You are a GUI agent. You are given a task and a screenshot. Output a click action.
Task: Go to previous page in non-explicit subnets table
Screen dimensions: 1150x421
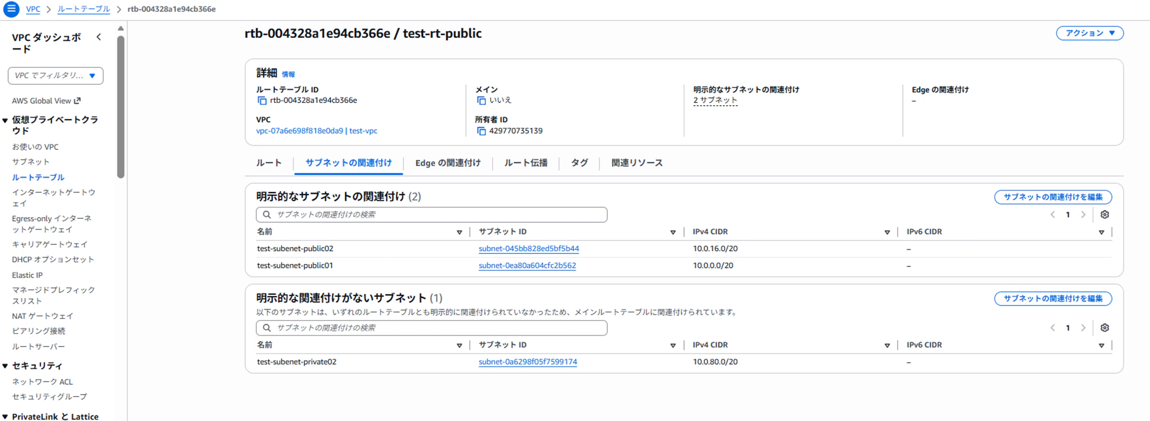tap(1053, 328)
